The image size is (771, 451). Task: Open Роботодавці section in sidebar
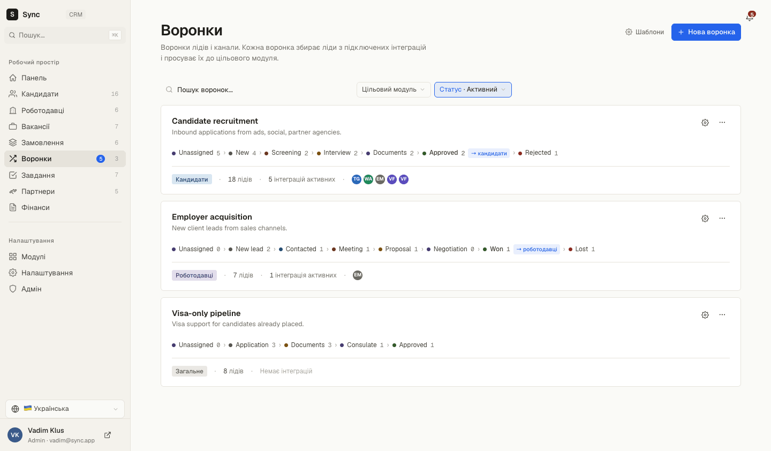65,110
